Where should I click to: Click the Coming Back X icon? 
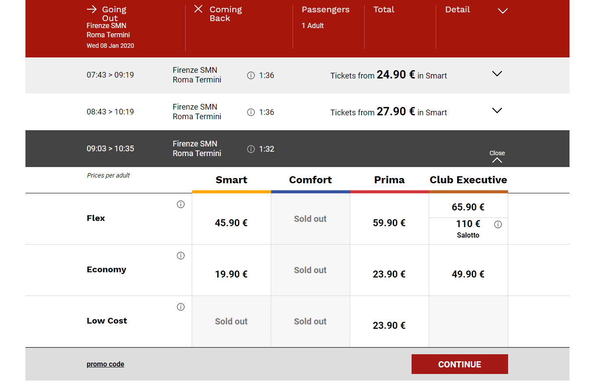[x=198, y=9]
